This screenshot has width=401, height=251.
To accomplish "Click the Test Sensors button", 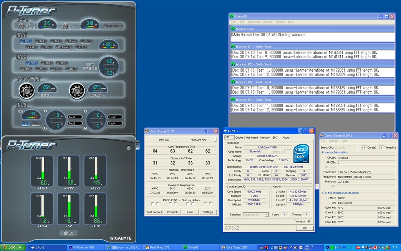I will tap(154, 212).
